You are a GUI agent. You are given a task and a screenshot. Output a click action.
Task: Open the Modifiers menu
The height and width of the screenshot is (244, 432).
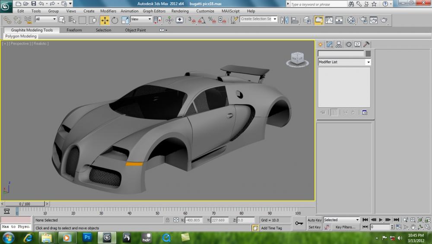(x=108, y=11)
